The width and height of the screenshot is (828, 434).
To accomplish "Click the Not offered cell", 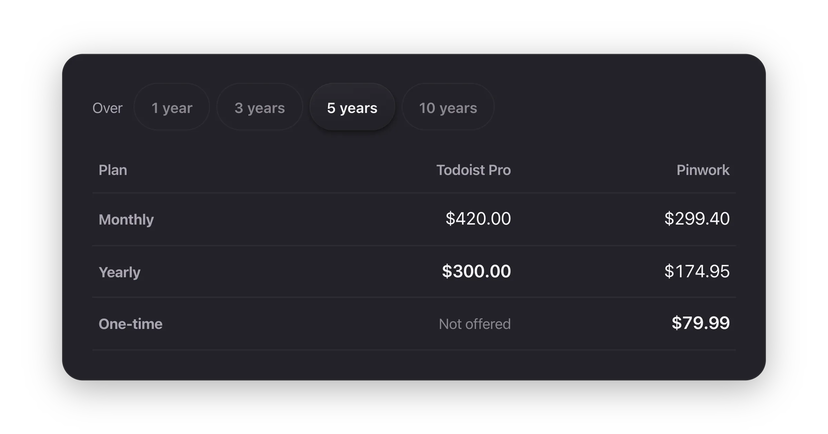I will 475,324.
